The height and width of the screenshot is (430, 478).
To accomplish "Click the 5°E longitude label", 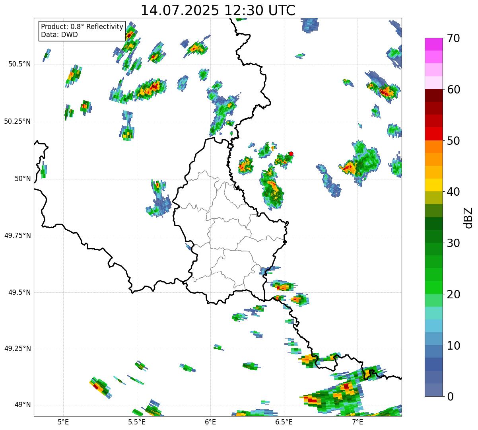I will pyautogui.click(x=63, y=422).
